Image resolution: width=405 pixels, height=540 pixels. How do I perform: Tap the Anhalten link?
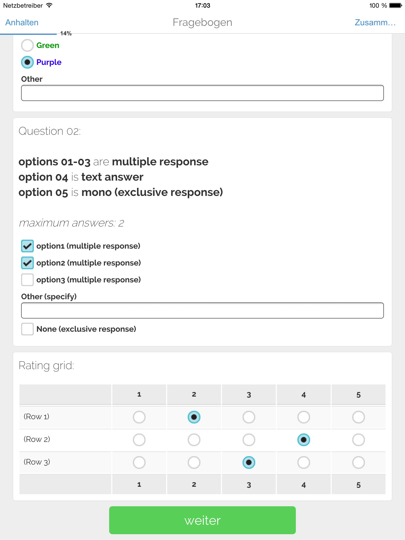(x=22, y=23)
